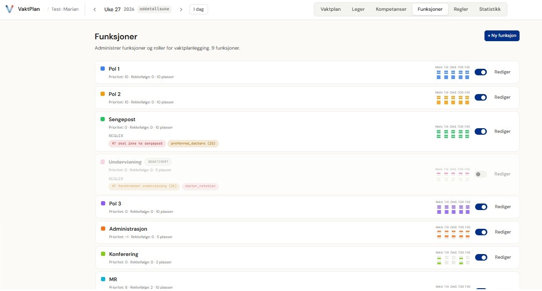Click the lime Konferering color square
542x291 pixels.
tap(103, 254)
